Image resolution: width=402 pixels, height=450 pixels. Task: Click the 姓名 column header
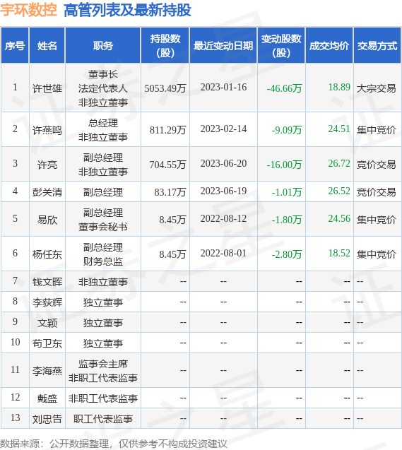pos(47,46)
